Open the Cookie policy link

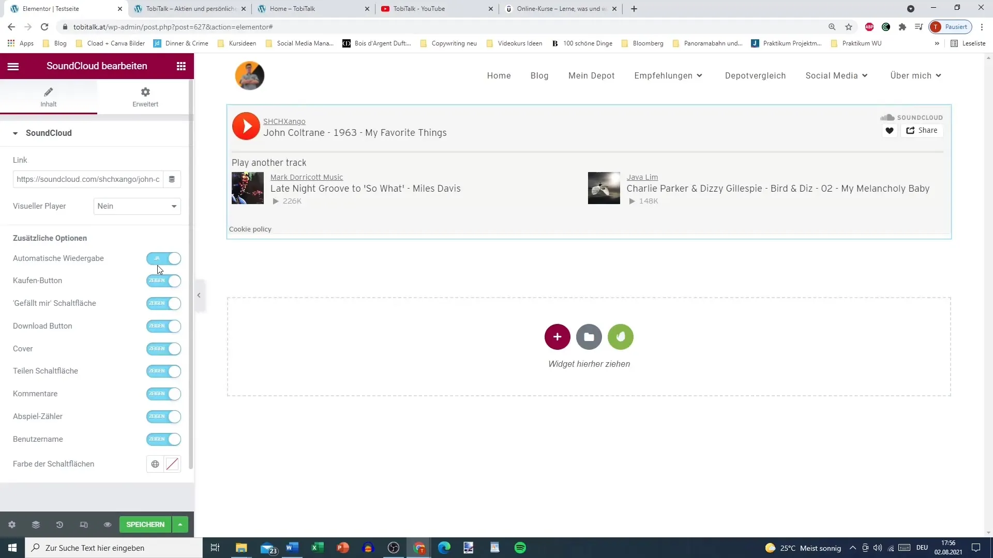[250, 229]
